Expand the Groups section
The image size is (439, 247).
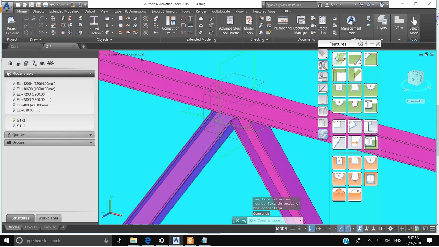point(50,142)
